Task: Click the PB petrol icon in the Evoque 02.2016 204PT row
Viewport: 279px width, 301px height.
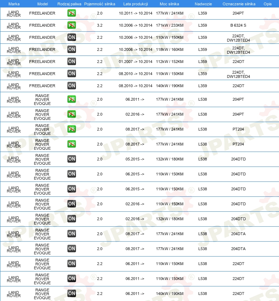Action: point(72,114)
